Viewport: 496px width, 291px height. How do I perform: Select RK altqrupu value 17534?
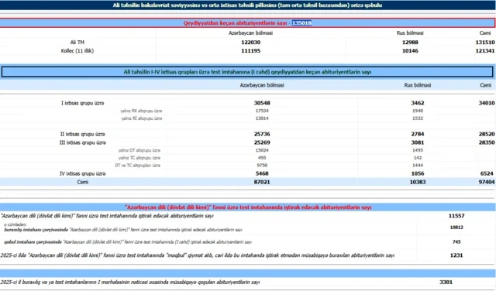click(262, 111)
